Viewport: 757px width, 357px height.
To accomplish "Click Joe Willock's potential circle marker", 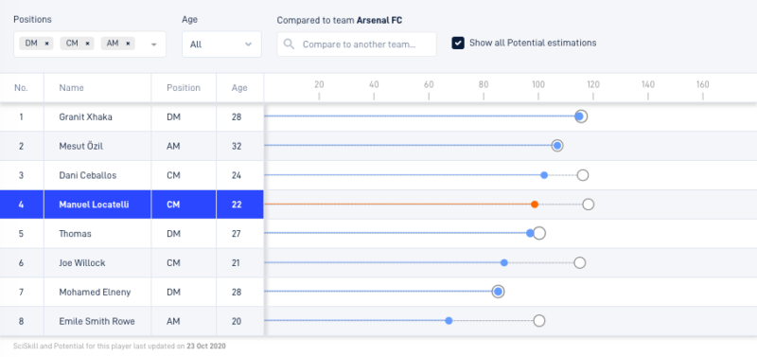I will click(580, 263).
